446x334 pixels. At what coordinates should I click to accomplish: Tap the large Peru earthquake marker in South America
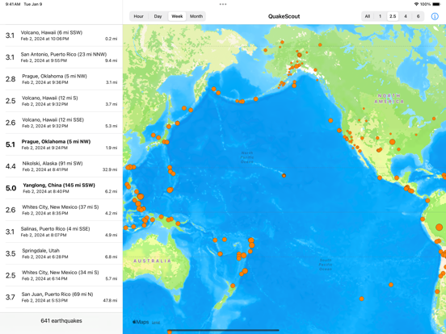pos(439,228)
